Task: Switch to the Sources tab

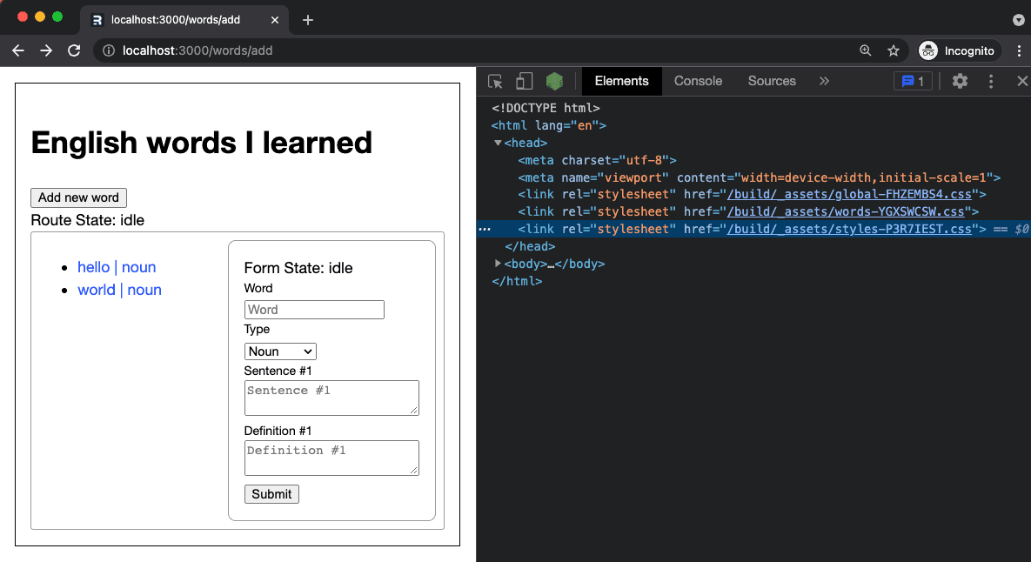Action: (x=771, y=80)
